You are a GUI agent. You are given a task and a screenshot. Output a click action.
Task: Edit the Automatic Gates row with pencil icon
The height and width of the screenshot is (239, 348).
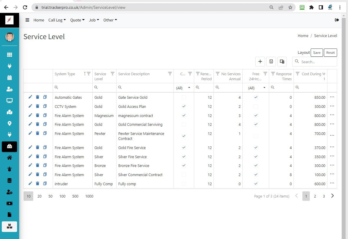(x=30, y=97)
